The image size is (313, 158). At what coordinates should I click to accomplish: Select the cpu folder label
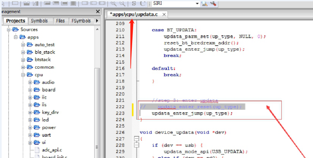[38, 75]
